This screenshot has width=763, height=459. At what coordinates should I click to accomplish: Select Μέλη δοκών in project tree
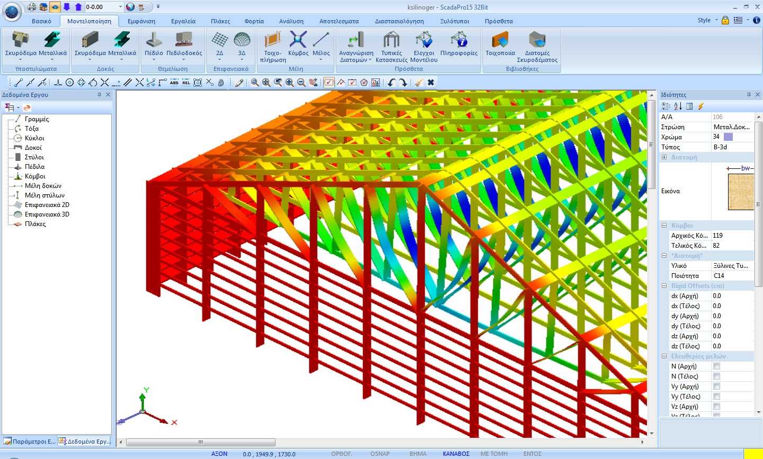coord(43,186)
